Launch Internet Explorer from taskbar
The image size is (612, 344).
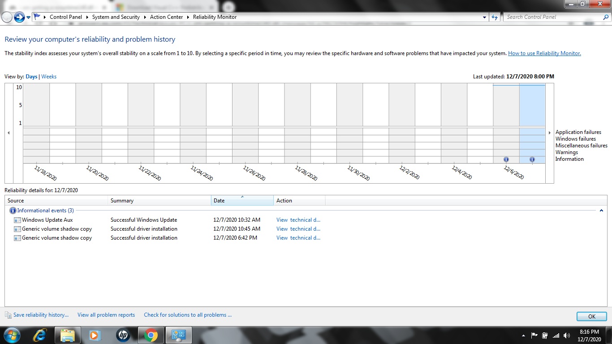[x=41, y=335]
